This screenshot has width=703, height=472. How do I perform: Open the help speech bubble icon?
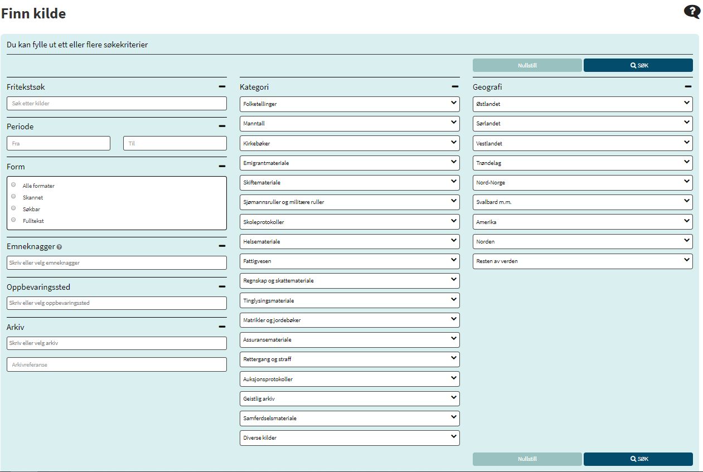692,12
